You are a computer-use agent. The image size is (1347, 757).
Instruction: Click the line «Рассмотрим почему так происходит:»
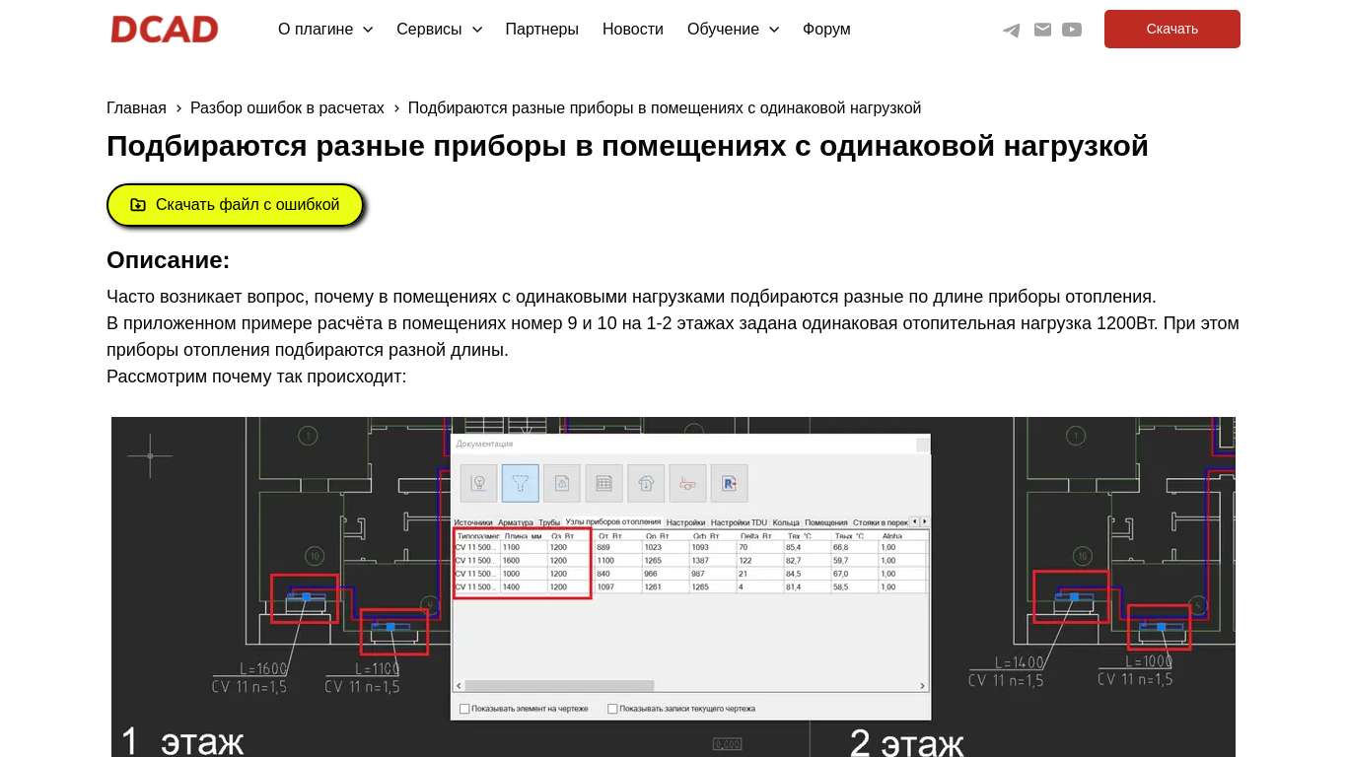[x=256, y=377]
